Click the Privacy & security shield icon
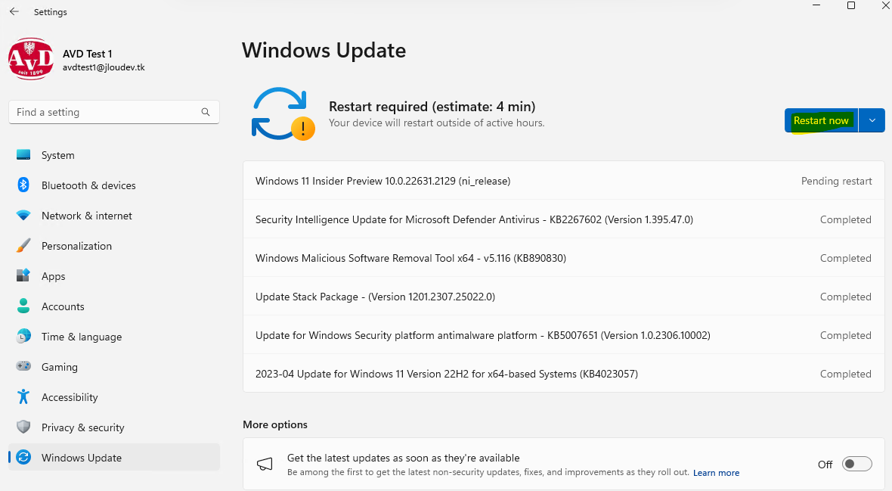The height and width of the screenshot is (491, 892). (23, 427)
